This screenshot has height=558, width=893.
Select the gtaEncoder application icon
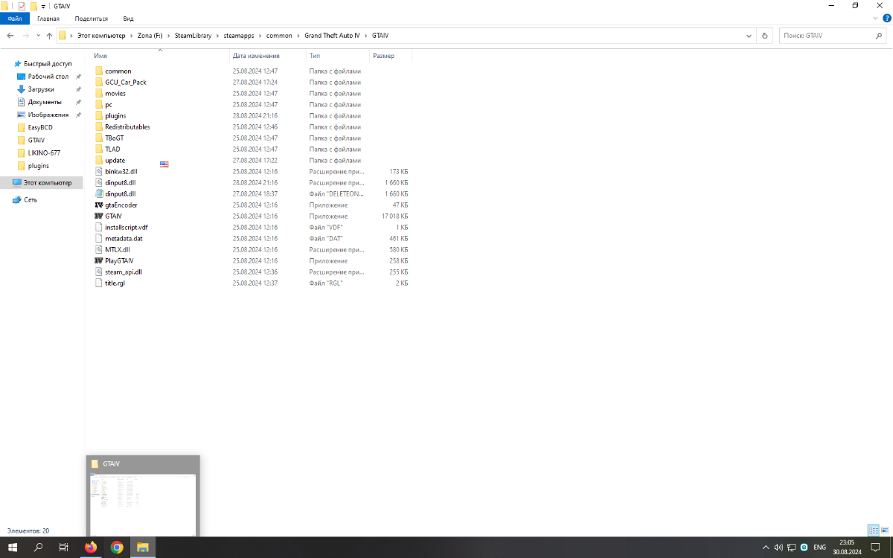tap(98, 205)
